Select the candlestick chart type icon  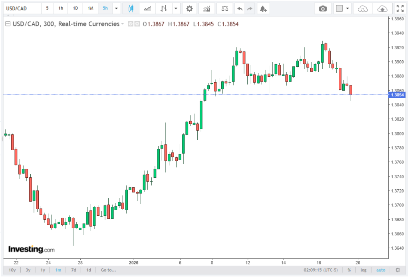(130, 8)
